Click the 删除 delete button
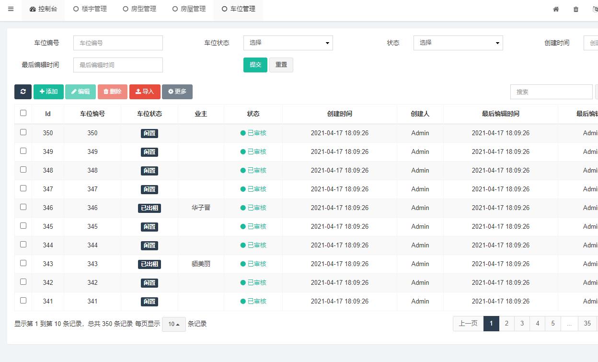Viewport: 598px width, 362px height. click(x=113, y=92)
